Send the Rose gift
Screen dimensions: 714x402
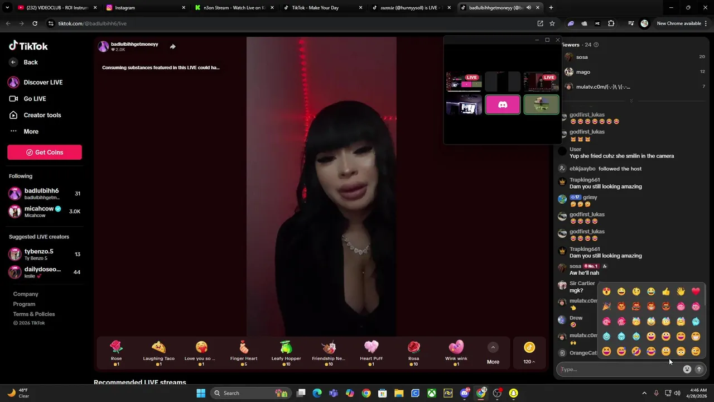point(116,353)
